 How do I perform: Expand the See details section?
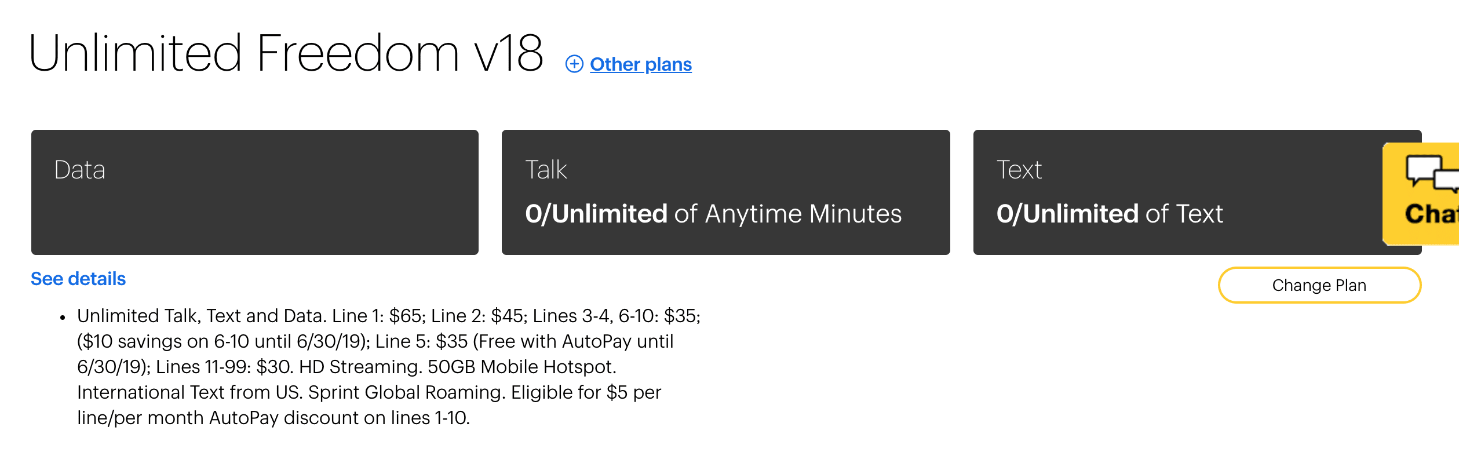click(78, 279)
